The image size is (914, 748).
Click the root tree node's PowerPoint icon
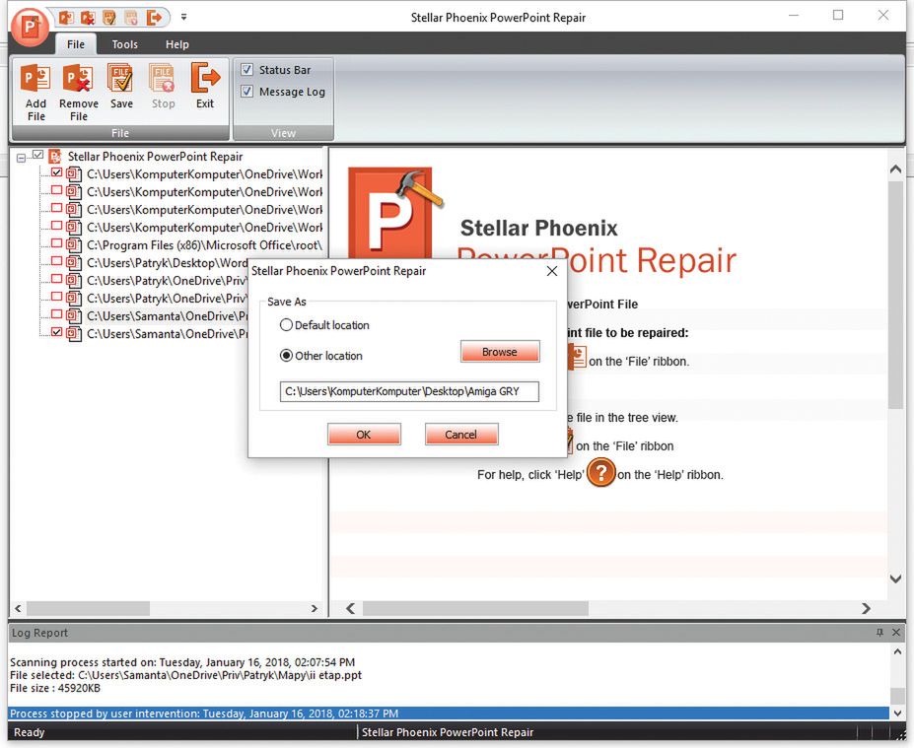pos(55,156)
